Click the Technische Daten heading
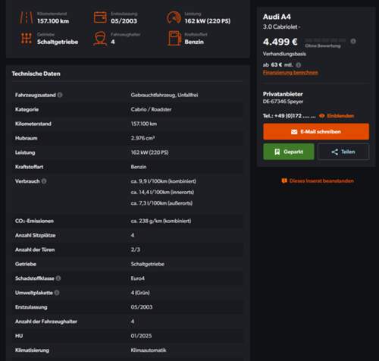This screenshot has height=361, width=379. 36,74
